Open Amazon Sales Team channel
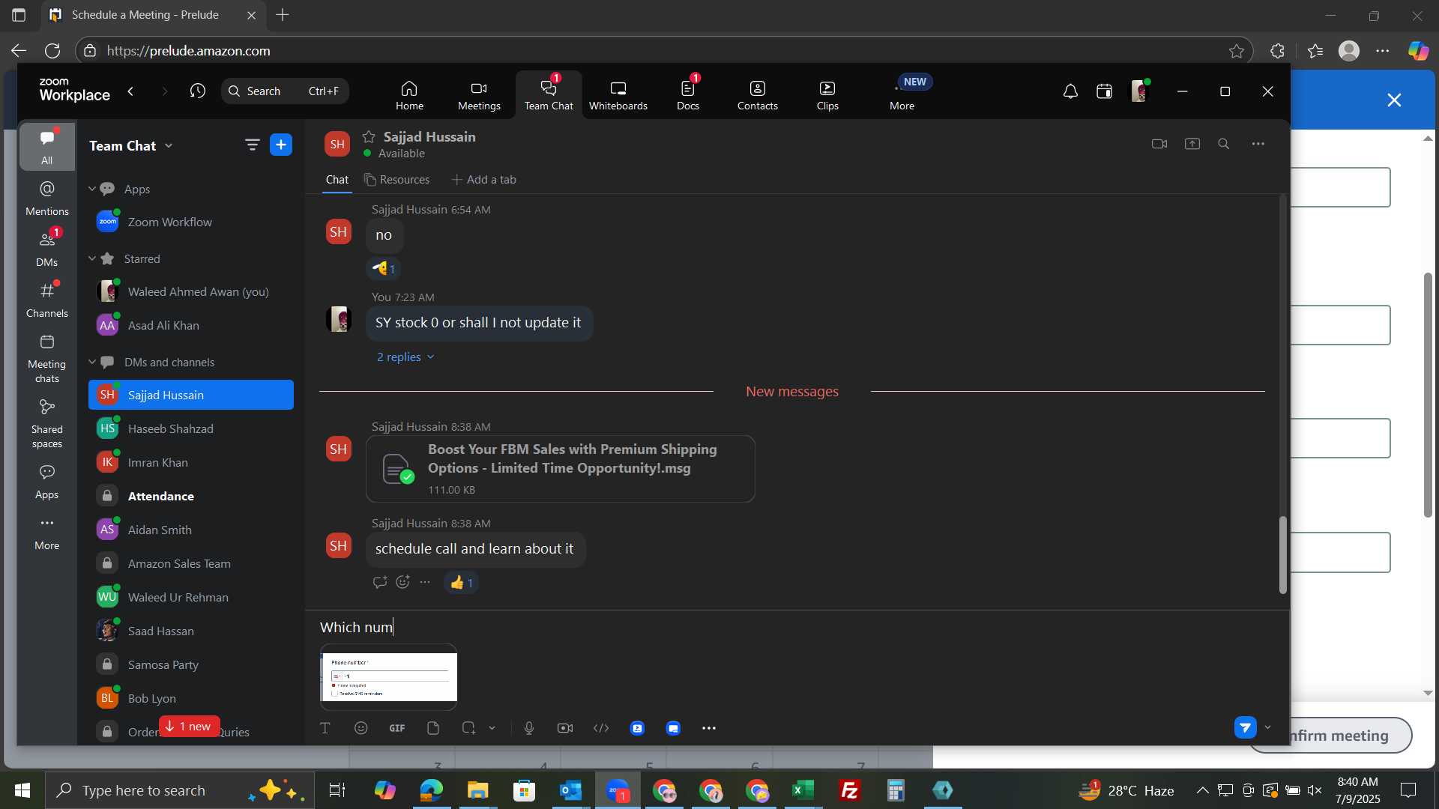Image resolution: width=1439 pixels, height=809 pixels. [191, 563]
